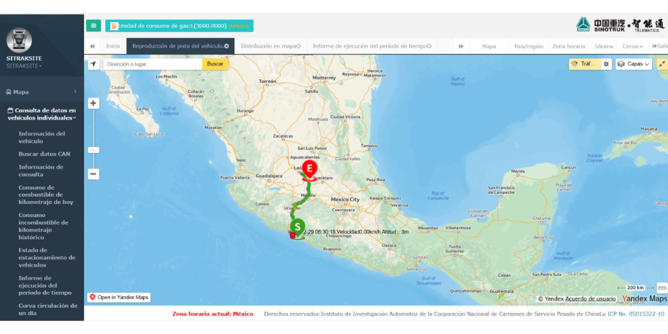Select the Inicio tab

[113, 47]
